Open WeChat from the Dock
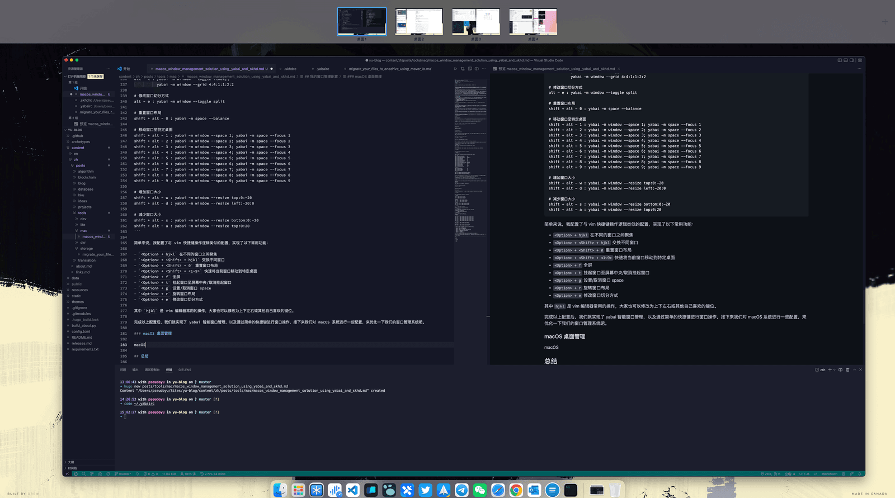The width and height of the screenshot is (895, 498). (x=480, y=490)
